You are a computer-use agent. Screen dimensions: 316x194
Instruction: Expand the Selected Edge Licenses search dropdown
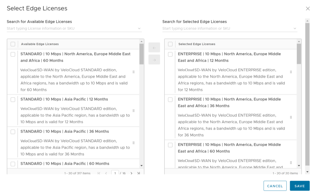click(x=295, y=28)
